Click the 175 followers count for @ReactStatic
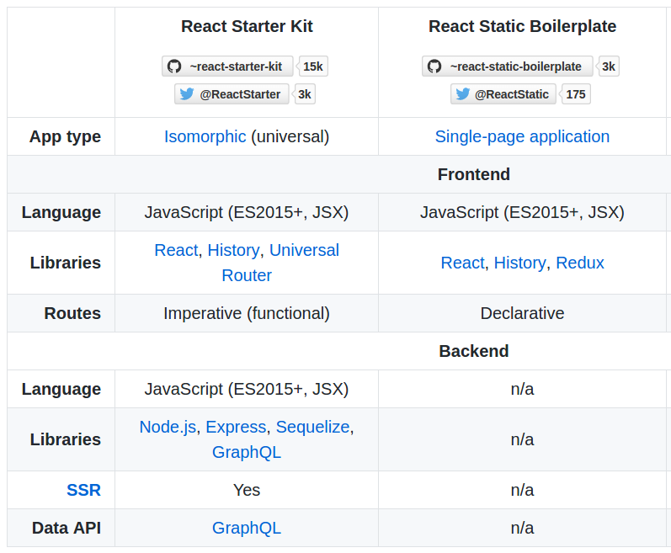Viewport: 671px width, 553px height. [575, 94]
